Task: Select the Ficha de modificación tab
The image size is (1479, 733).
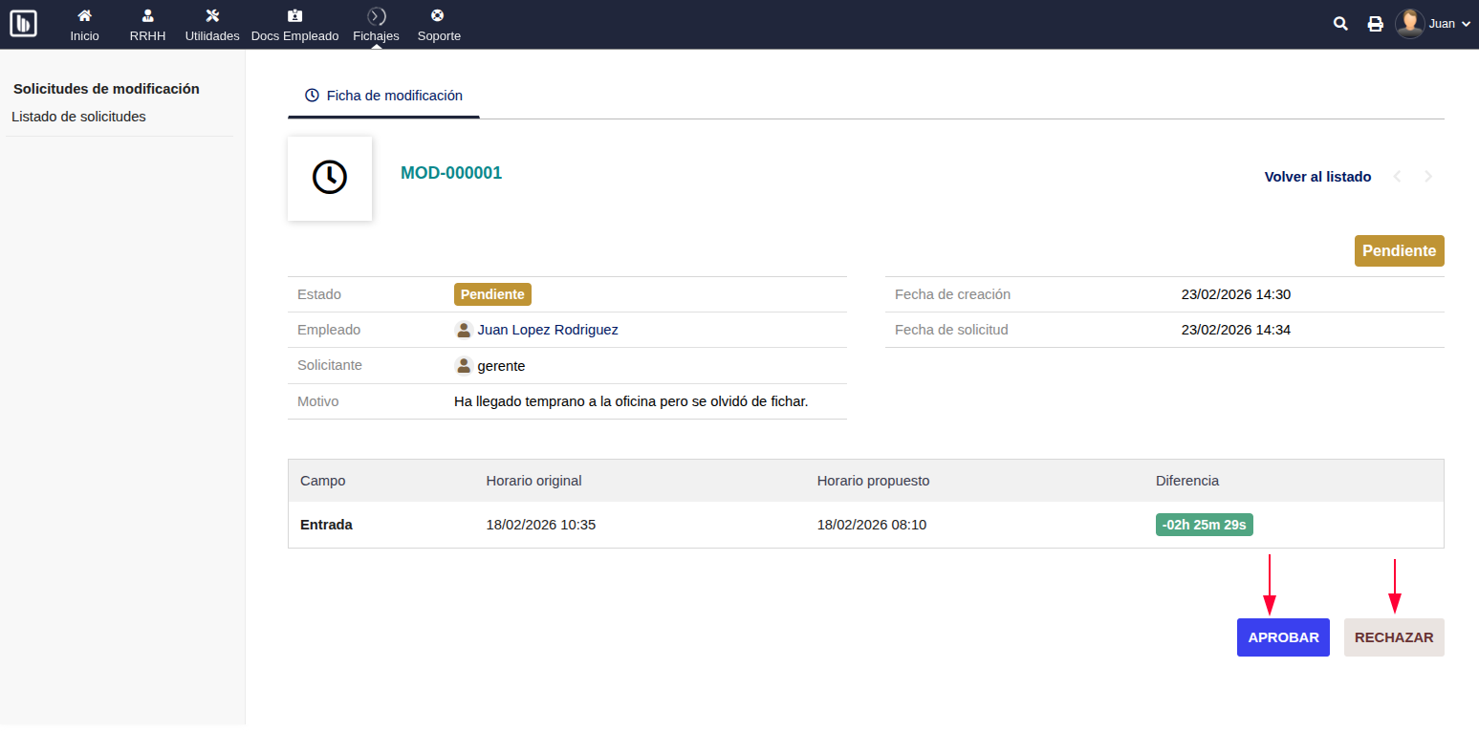Action: [x=383, y=96]
